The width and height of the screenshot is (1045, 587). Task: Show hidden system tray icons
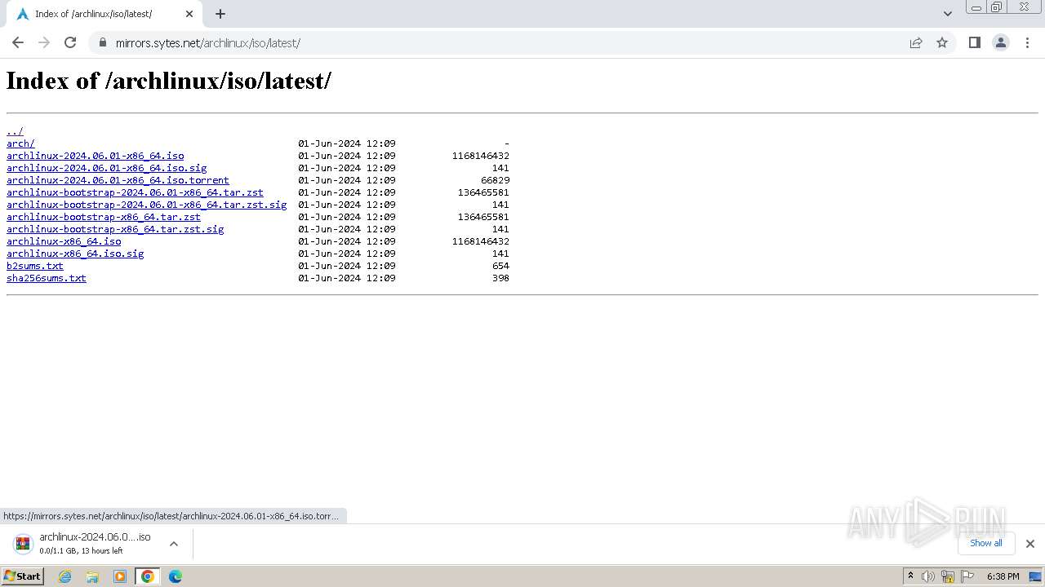point(910,576)
